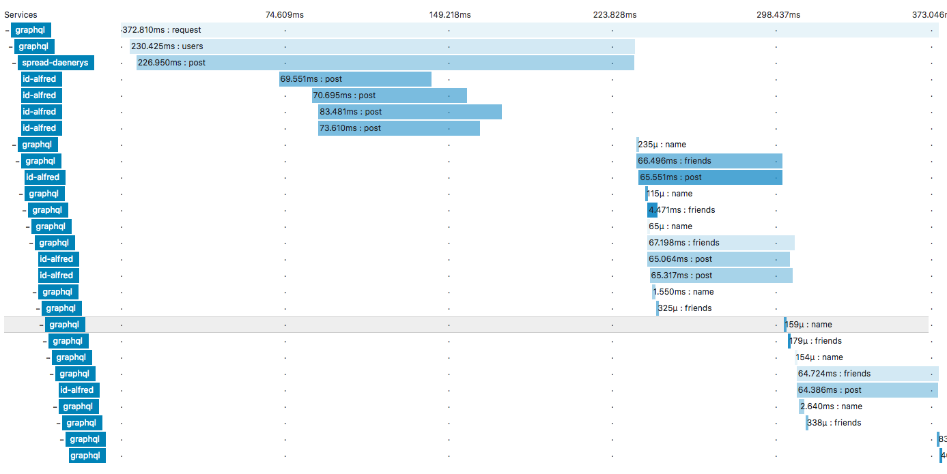Screen dimensions: 947x474
Task: Collapse the minus toggle on the 372.810ms request row
Action: [x=7, y=30]
